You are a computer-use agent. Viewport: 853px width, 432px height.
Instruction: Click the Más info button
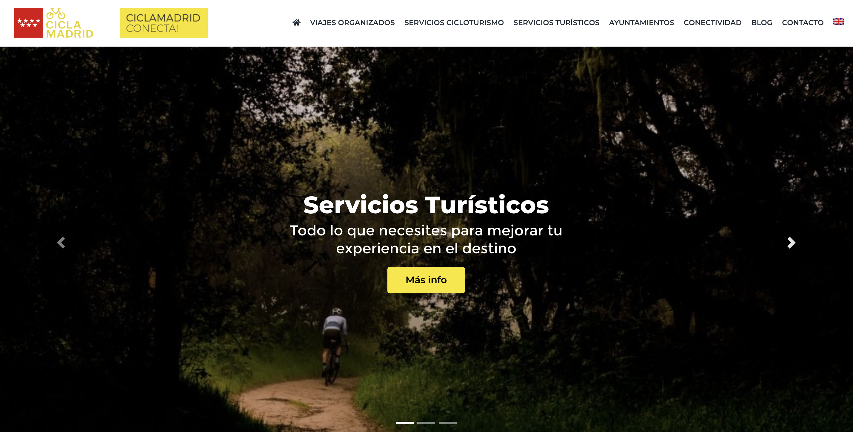click(x=427, y=280)
